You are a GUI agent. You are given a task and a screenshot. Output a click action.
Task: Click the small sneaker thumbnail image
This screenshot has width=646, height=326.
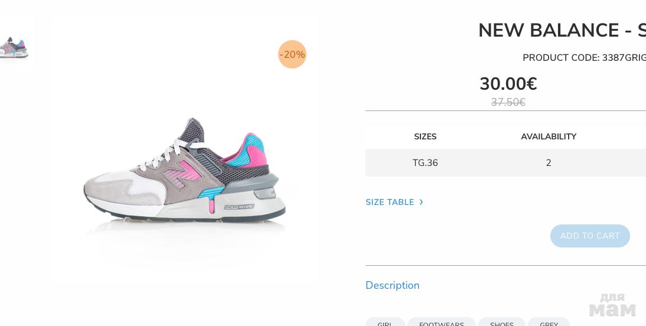(x=14, y=47)
